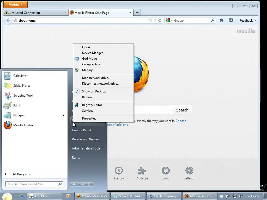Switch to AutoPlay taskbar window
Screen dimensions: 267x200
(x=45, y=196)
